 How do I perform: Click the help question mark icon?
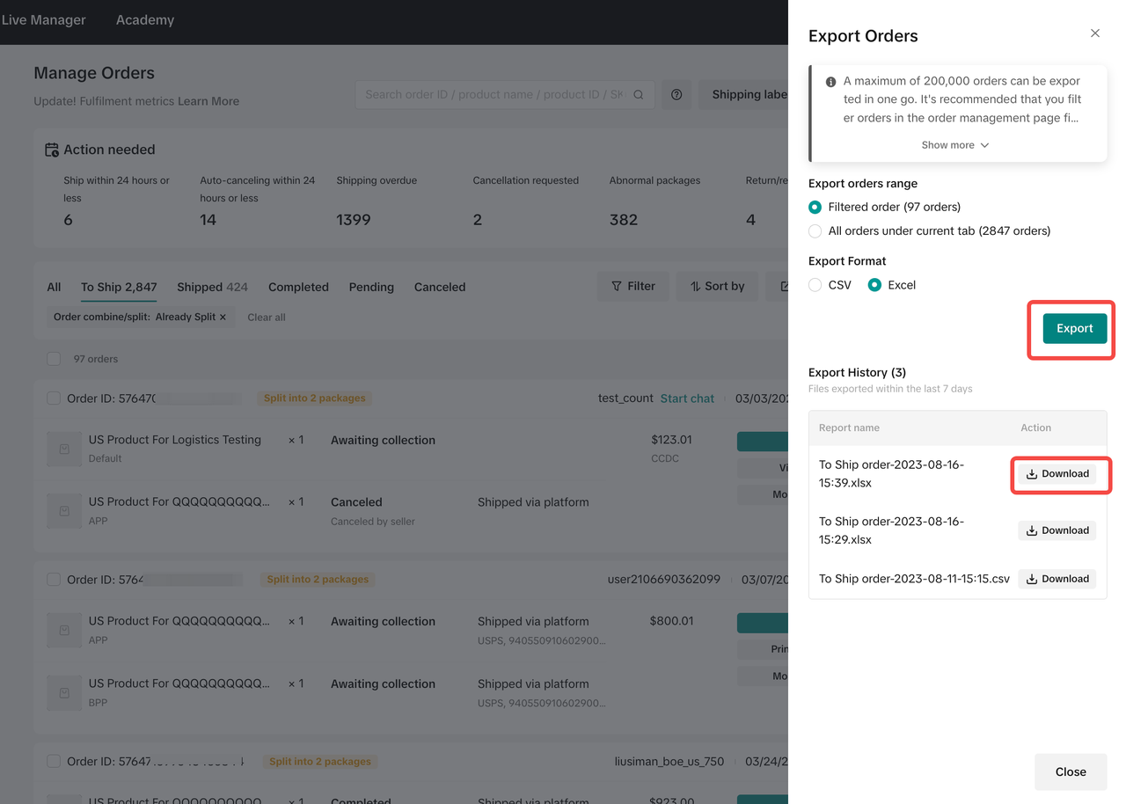point(676,95)
